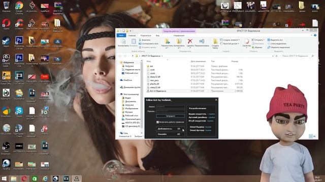
Task: Switch to details view in Explorer status bar
Action: (310, 136)
